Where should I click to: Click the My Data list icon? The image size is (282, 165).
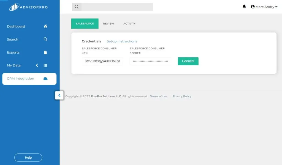coord(45,65)
